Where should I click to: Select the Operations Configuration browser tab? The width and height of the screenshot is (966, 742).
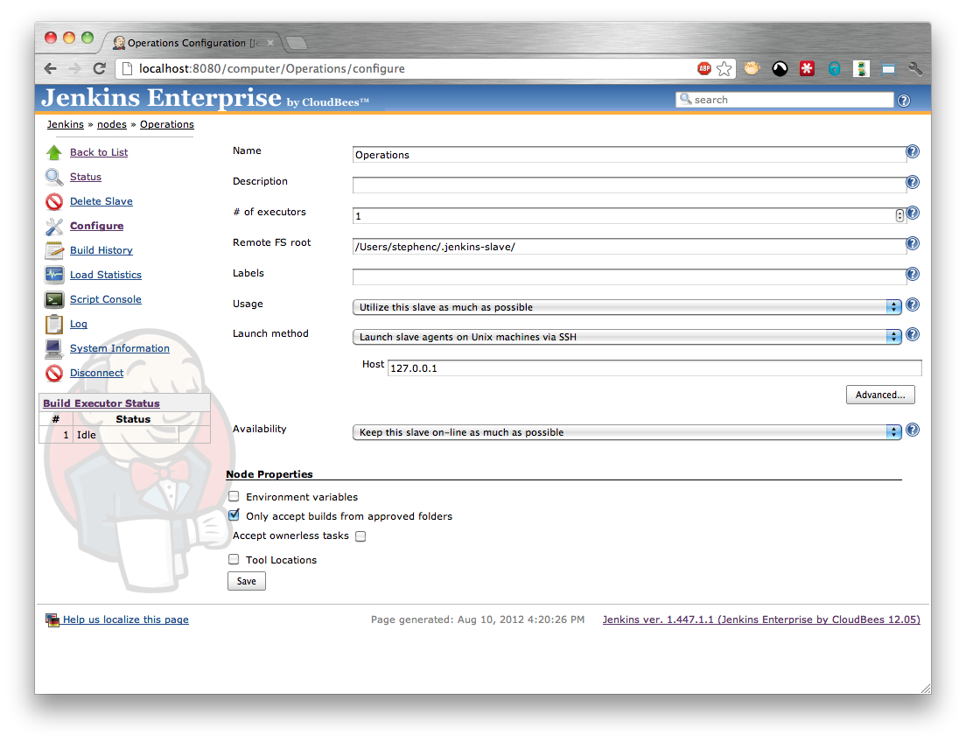[x=192, y=43]
